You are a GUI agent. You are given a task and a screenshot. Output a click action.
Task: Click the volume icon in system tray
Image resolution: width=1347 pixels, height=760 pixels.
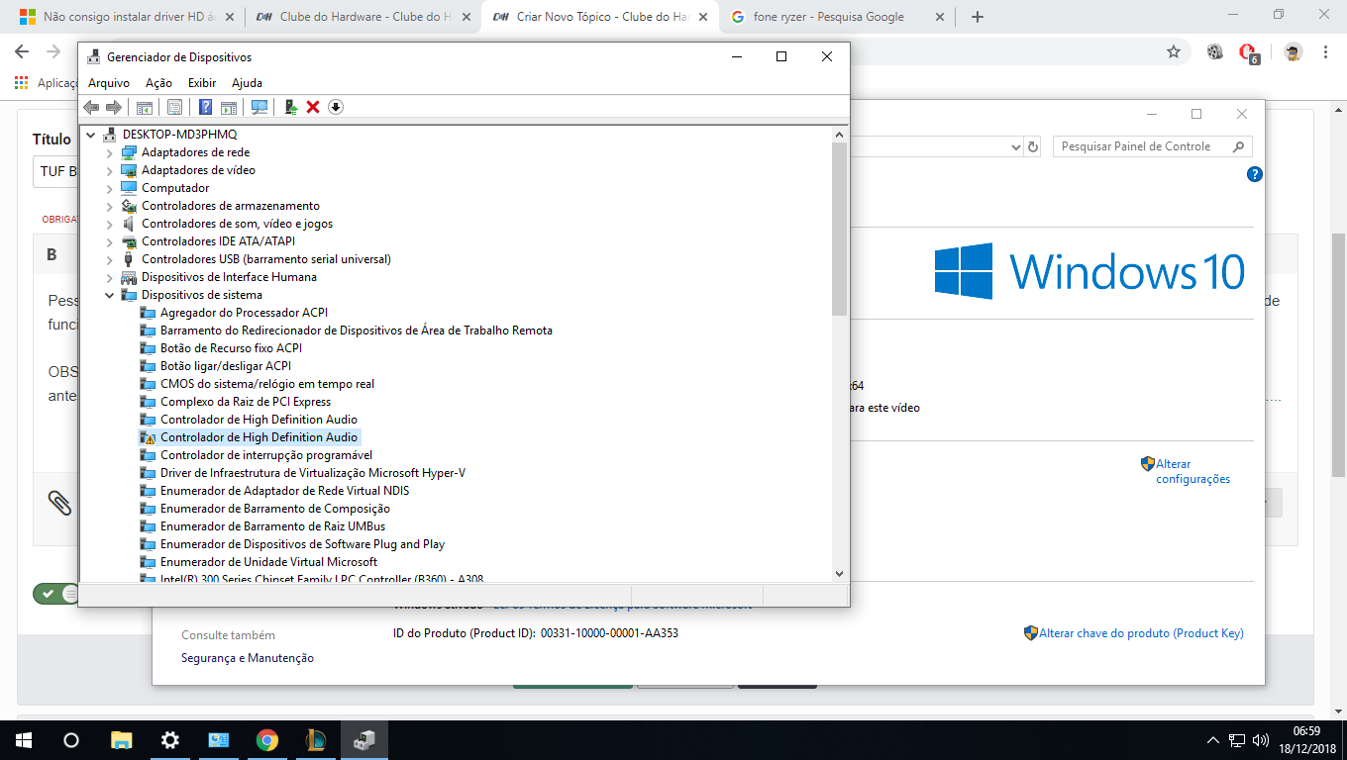click(x=1261, y=740)
